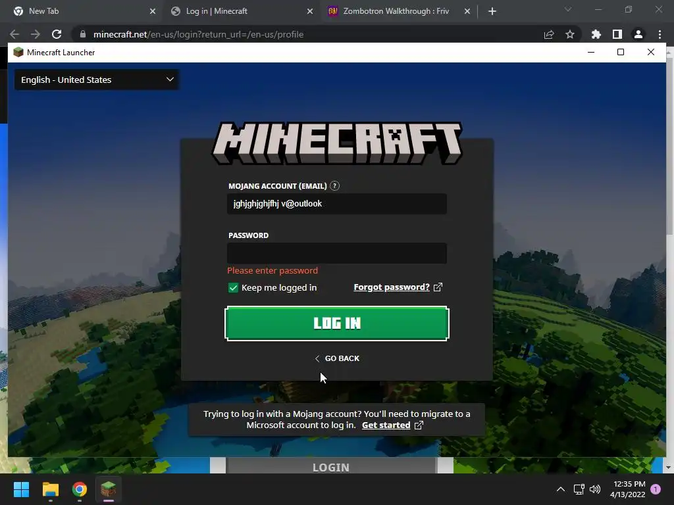Open the notification badge in the tray
674x505 pixels.
coord(656,489)
